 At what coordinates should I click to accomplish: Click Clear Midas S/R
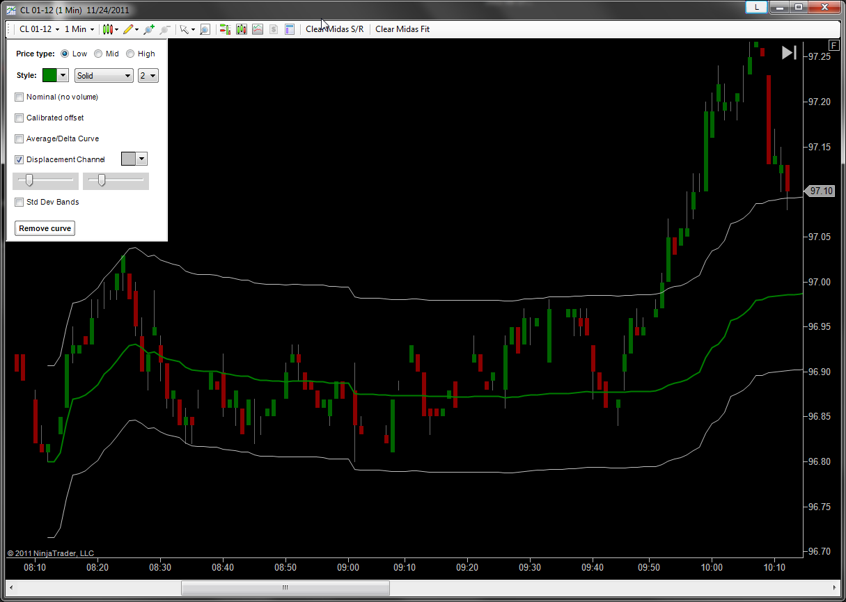click(334, 29)
